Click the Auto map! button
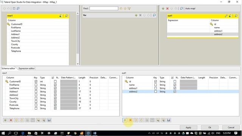 coord(190,8)
